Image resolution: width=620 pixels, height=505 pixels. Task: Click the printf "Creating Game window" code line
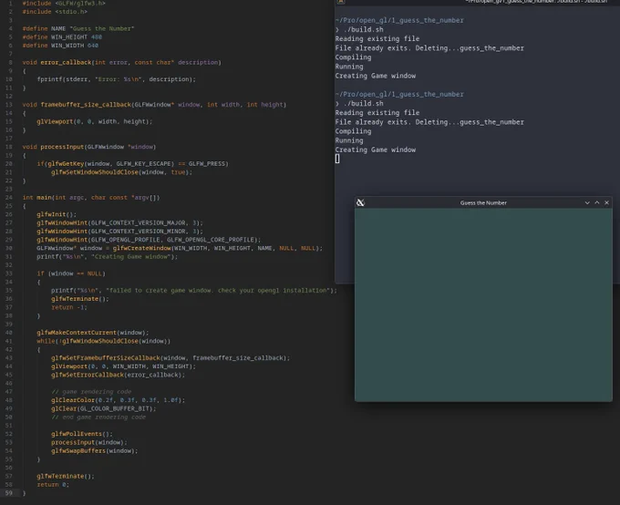coord(108,257)
